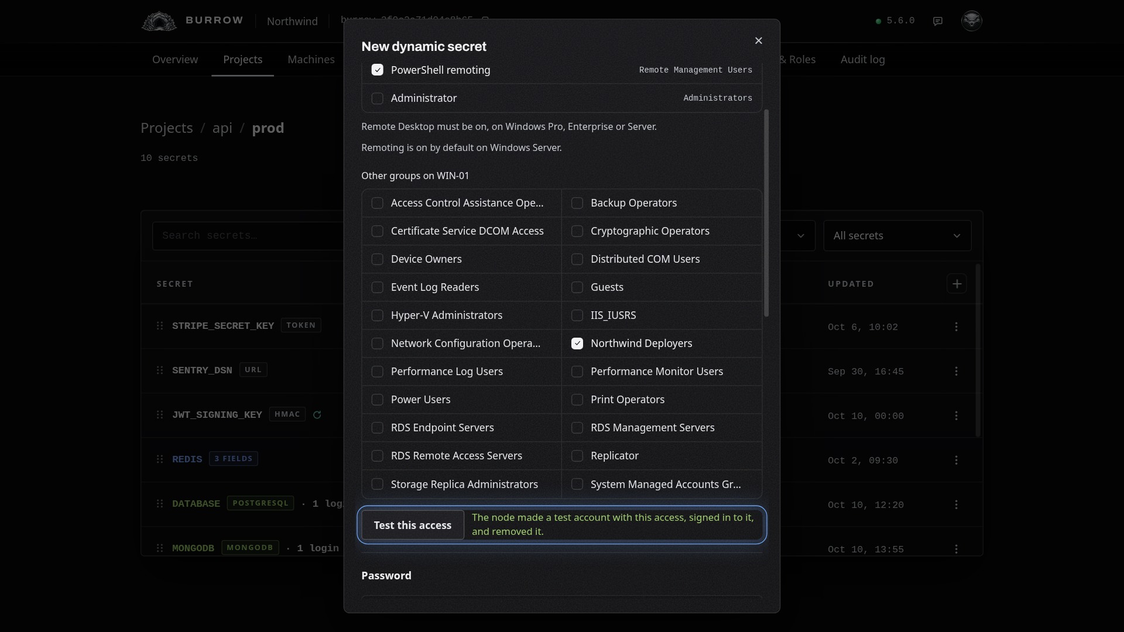Image resolution: width=1124 pixels, height=632 pixels.
Task: Click the Test this access button
Action: (x=413, y=525)
